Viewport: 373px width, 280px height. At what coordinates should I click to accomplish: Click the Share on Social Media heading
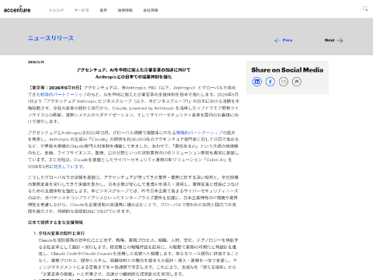pyautogui.click(x=287, y=70)
